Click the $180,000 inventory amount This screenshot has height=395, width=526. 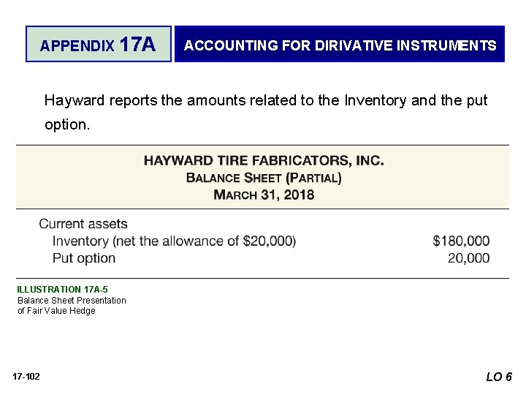pos(461,241)
